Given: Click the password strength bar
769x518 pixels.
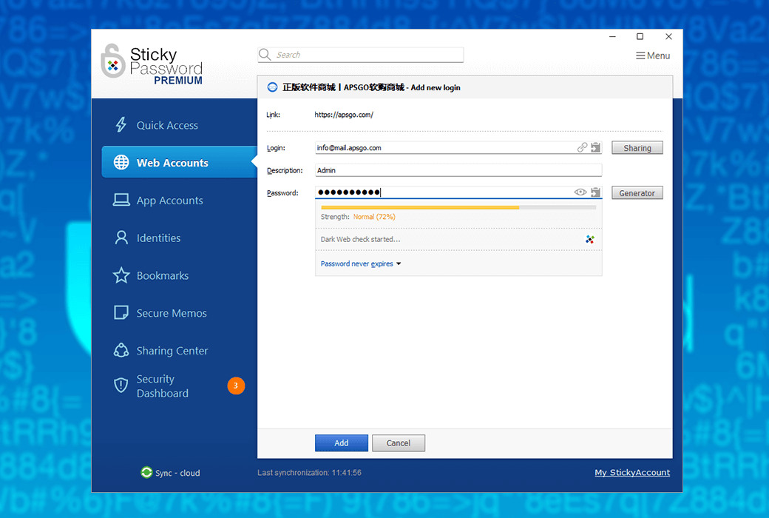Looking at the screenshot, I should point(458,208).
